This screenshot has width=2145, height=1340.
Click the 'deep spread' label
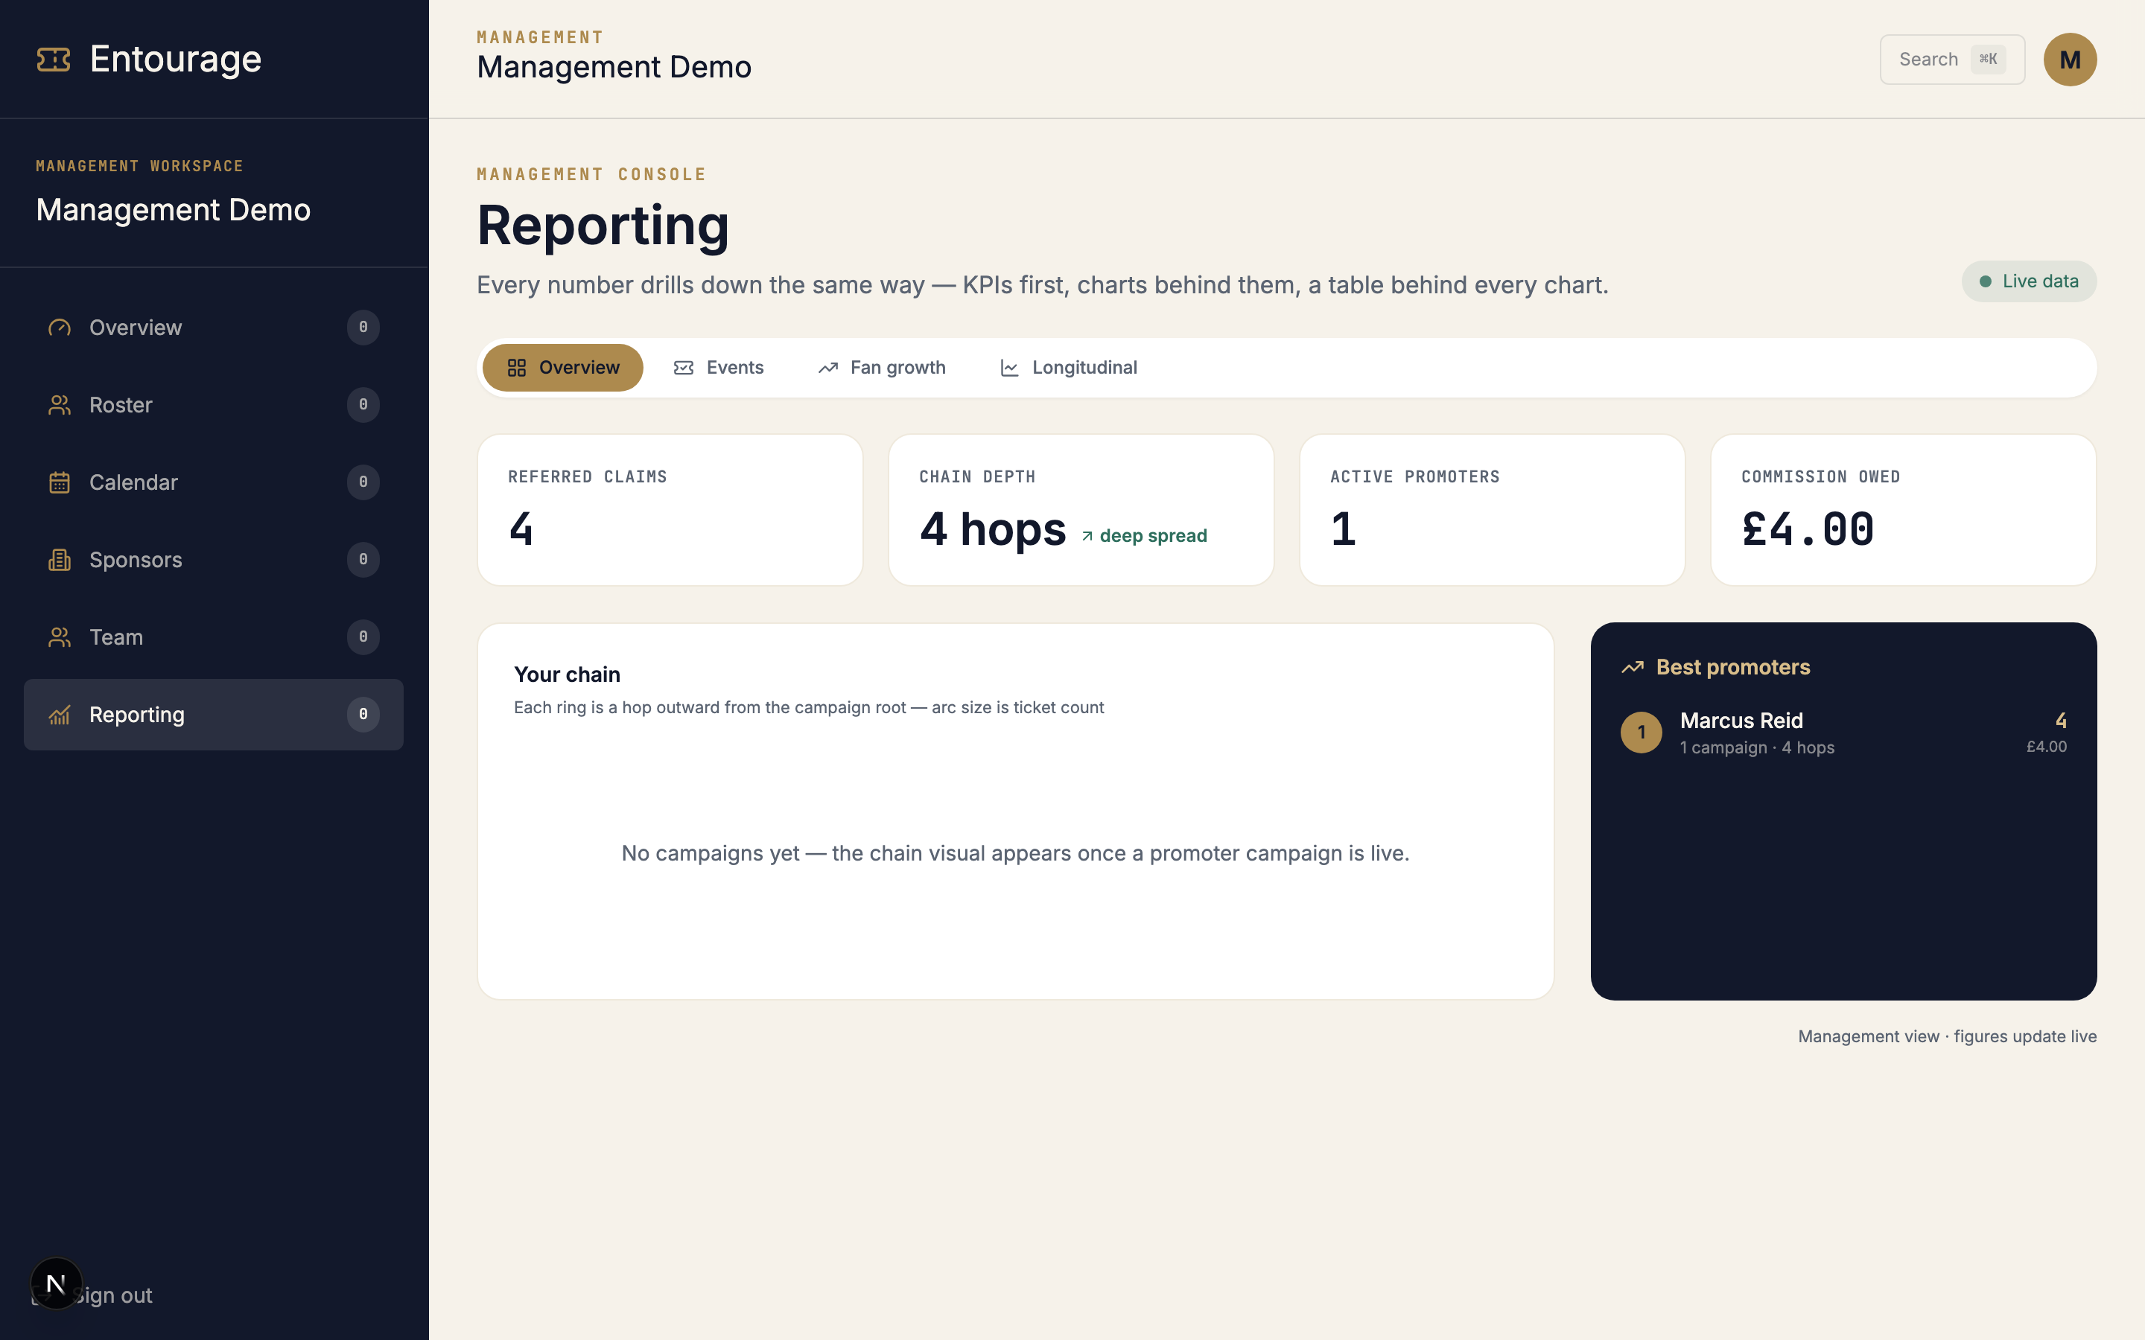(x=1153, y=536)
